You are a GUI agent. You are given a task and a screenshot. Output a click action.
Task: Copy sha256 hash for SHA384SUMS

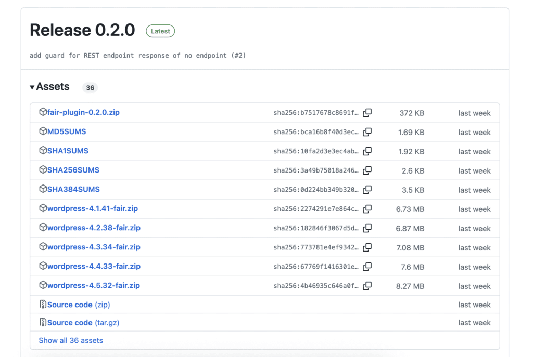point(367,190)
